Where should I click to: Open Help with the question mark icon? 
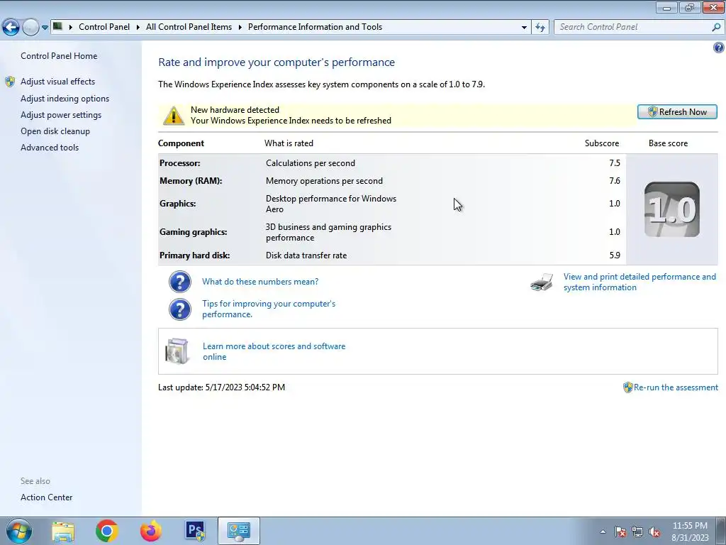719,48
